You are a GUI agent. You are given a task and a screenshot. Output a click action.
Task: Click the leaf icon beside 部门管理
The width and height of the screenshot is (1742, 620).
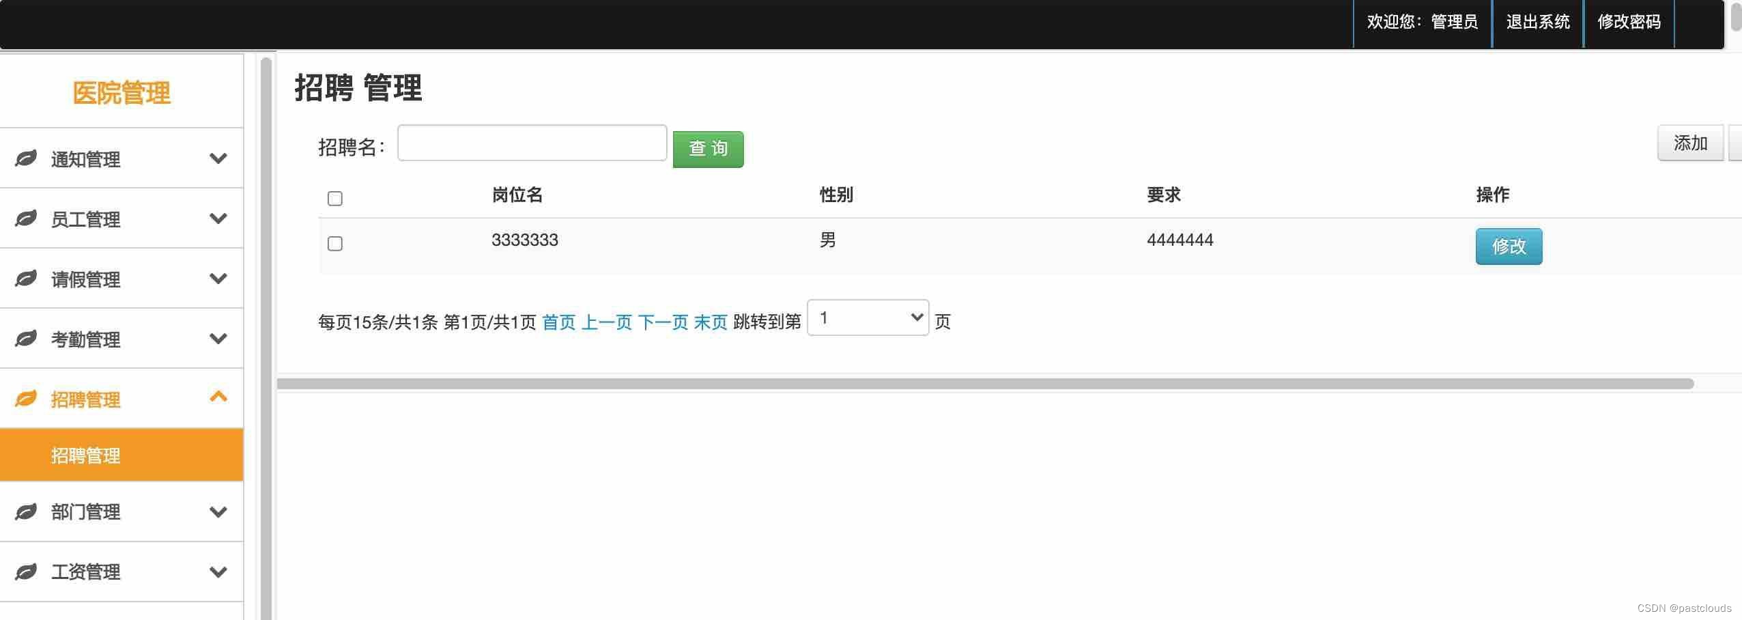coord(26,511)
